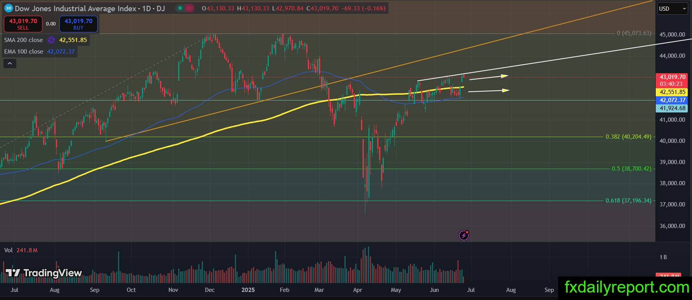
Task: Open the Dow Jones Industrial Average Index symbol title
Action: tap(90, 8)
